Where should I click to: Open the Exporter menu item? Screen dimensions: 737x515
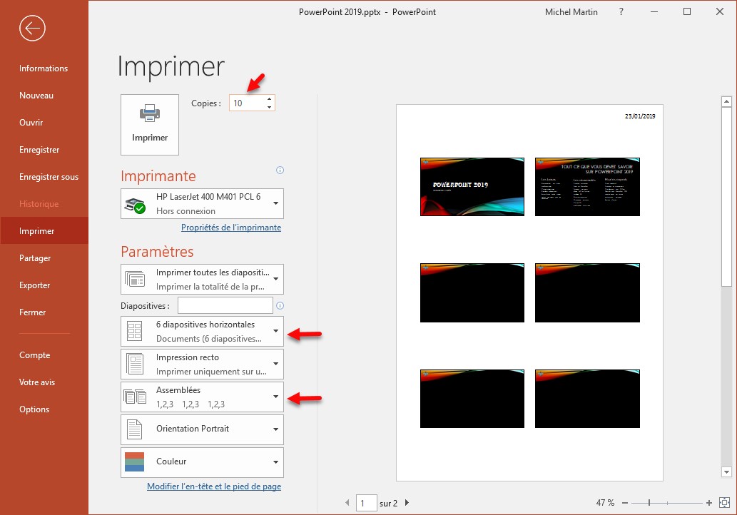[35, 285]
